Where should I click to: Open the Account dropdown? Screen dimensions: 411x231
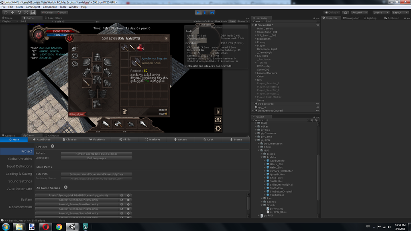point(359,12)
